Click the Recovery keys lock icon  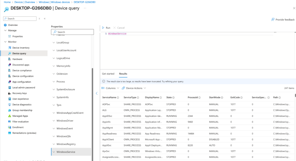coord(9,93)
